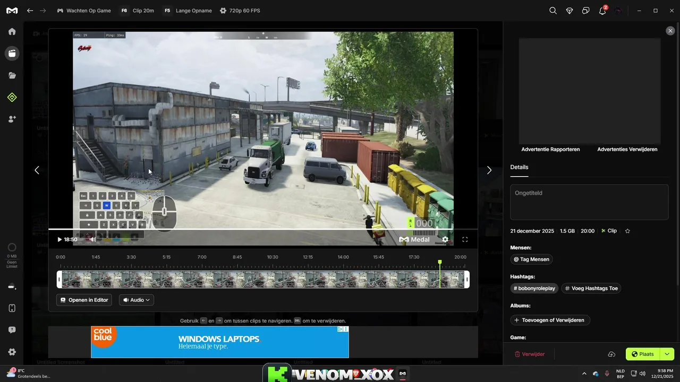Go to the next clip with the right chevron

click(x=489, y=170)
